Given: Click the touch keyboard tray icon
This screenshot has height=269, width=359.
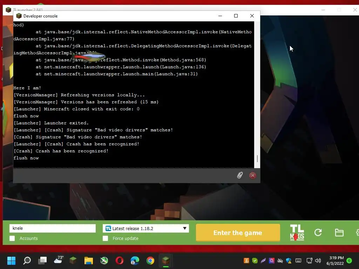Looking at the screenshot, I should (x=298, y=261).
